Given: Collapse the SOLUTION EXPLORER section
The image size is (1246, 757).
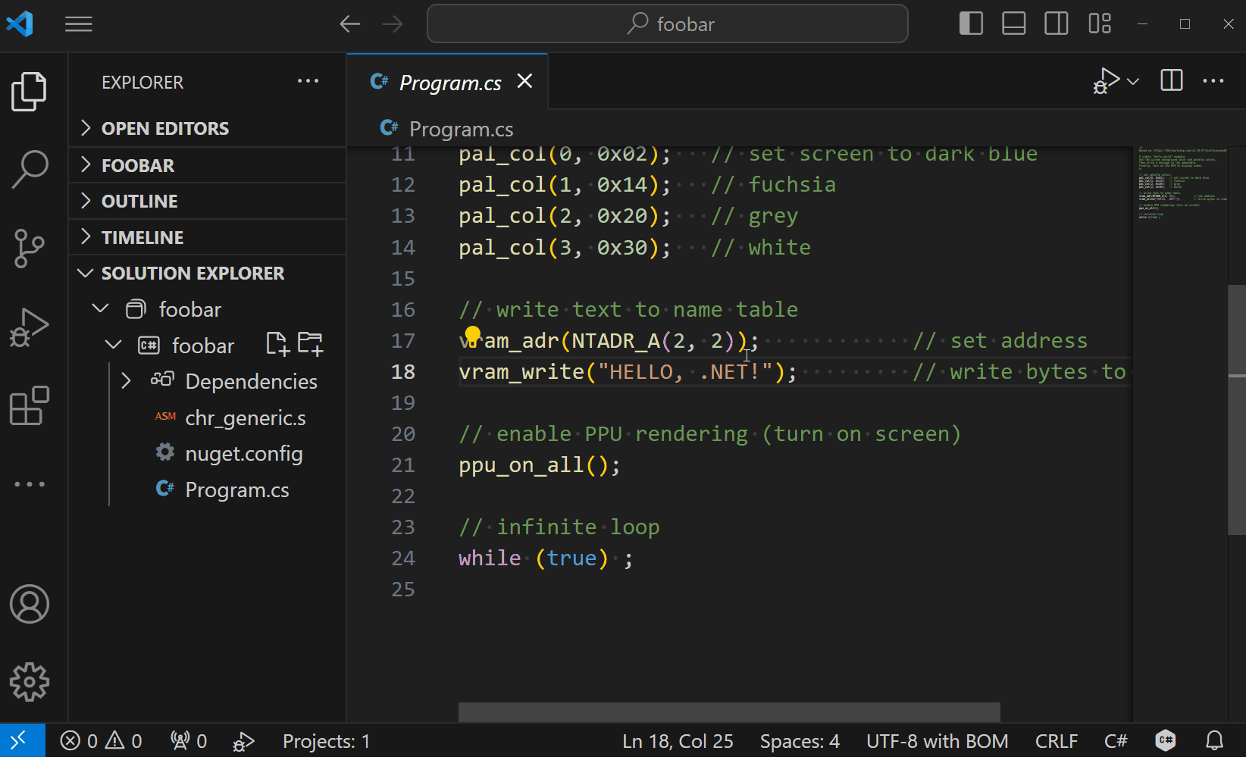Looking at the screenshot, I should point(208,273).
